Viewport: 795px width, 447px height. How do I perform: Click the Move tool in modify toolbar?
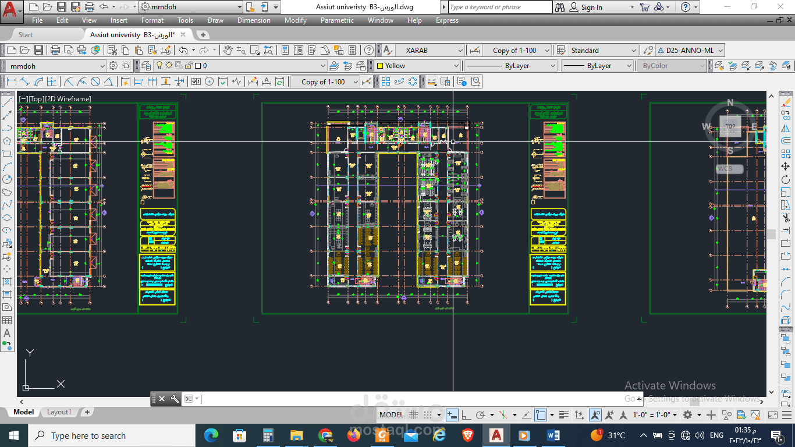(786, 166)
